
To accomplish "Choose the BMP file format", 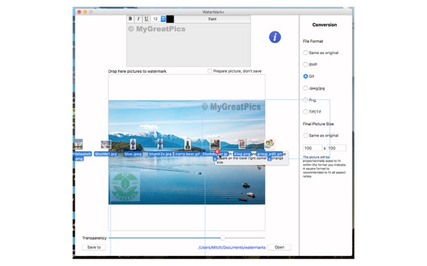I will (306, 65).
